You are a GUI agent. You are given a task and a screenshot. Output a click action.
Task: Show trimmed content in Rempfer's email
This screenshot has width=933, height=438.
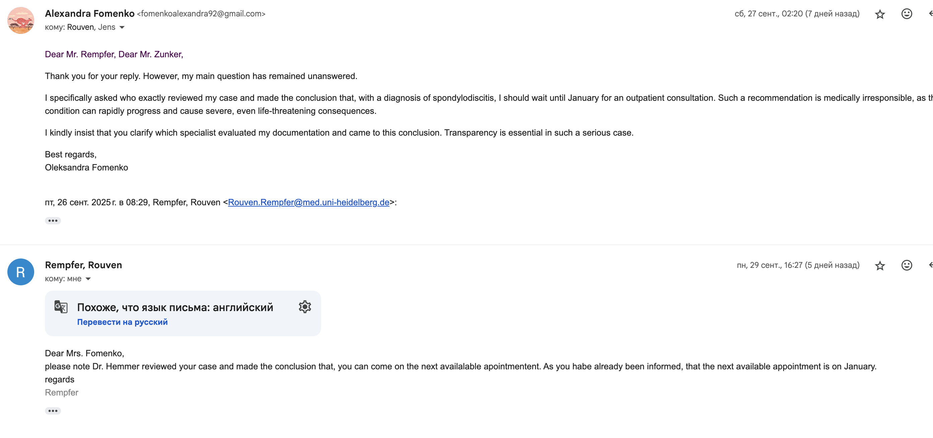point(53,411)
